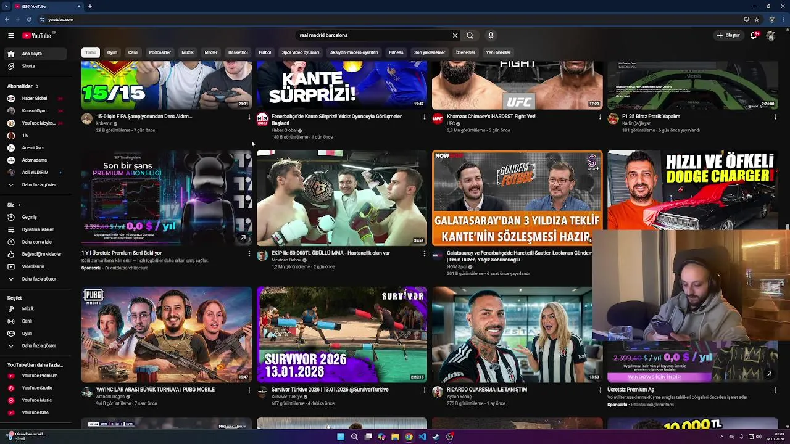The image size is (790, 444).
Task: Open YouTube Kids in sidebar
Action: click(34, 413)
